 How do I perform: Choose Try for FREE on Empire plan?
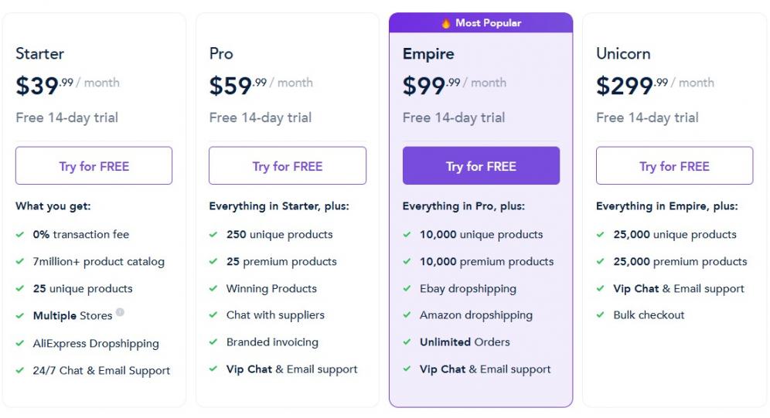(x=481, y=166)
